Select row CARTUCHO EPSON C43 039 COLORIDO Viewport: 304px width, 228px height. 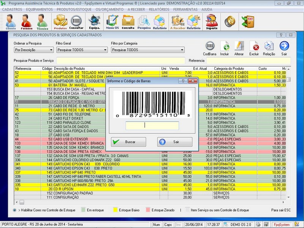(150, 164)
